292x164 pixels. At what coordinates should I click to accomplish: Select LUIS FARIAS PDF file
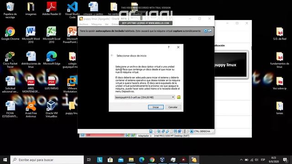(52, 83)
